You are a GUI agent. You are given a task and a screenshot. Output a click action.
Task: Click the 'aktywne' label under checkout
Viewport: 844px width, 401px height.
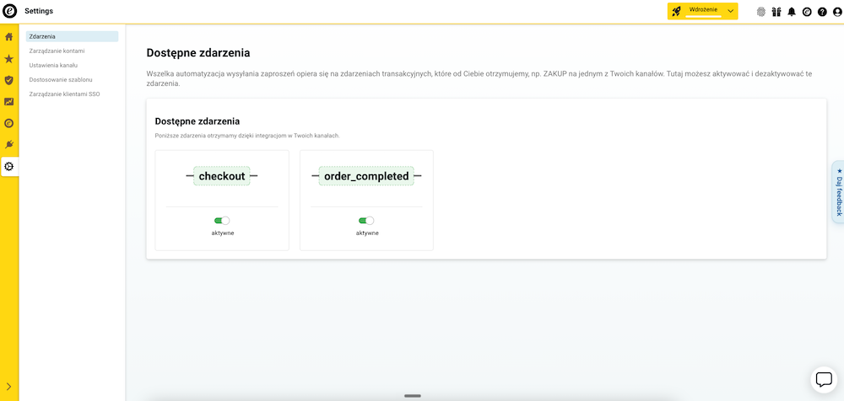[x=223, y=233]
